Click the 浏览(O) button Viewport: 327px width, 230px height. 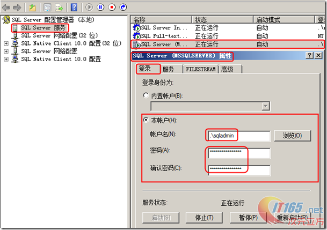[x=293, y=136]
